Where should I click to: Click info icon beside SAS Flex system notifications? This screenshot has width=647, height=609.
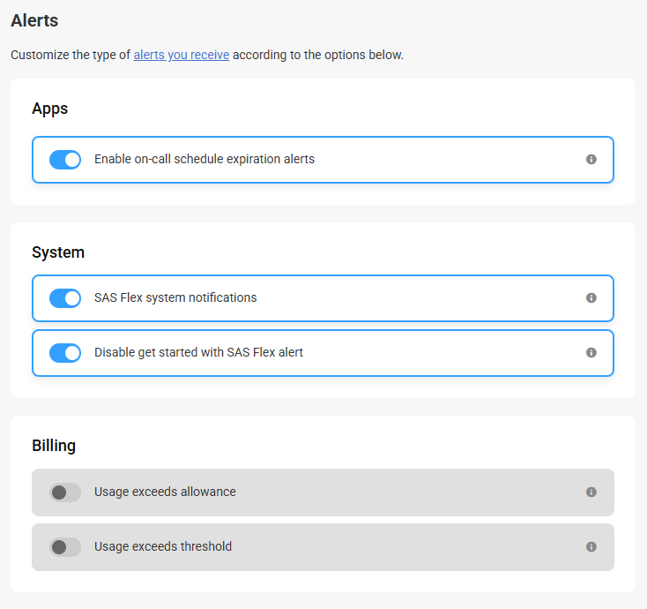[591, 298]
